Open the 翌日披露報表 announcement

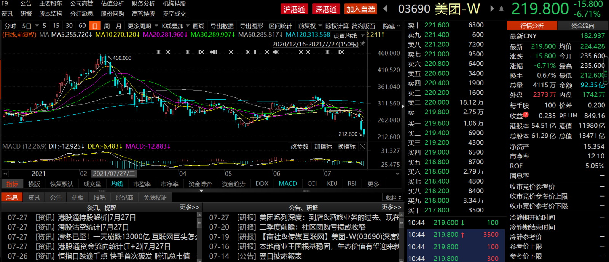pos(281,256)
